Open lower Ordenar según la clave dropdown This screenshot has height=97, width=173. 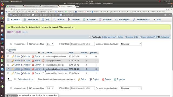coord(131,88)
